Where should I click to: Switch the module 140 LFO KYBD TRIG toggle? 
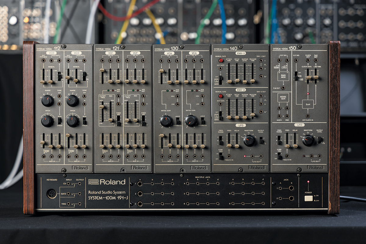point(221,156)
